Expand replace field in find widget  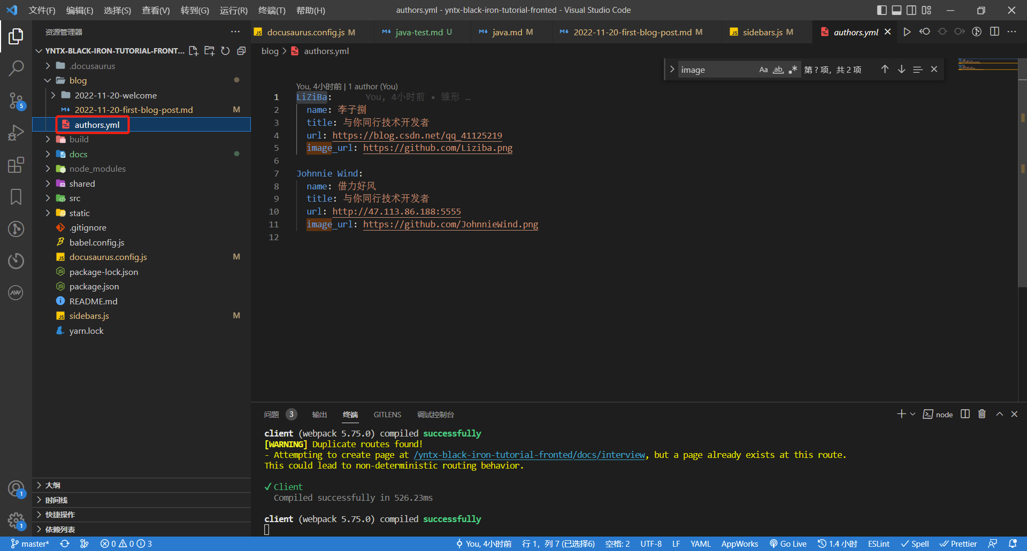tap(672, 70)
